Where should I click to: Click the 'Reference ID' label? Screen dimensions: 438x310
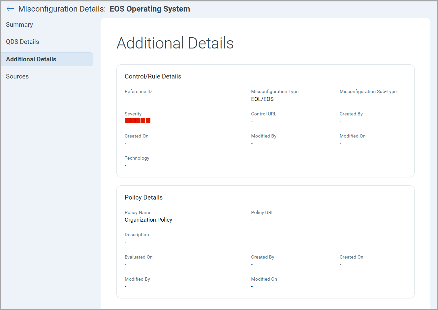(138, 92)
